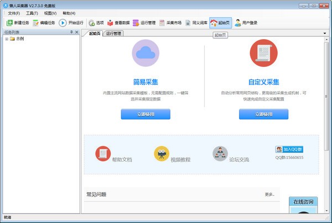Click the 新建任务 toolbar icon
Screen dimensions: 332x223
(x=10, y=23)
